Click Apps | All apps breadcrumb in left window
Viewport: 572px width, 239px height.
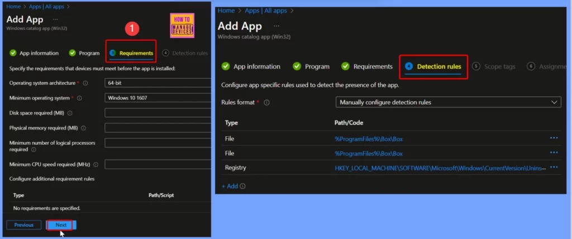46,7
